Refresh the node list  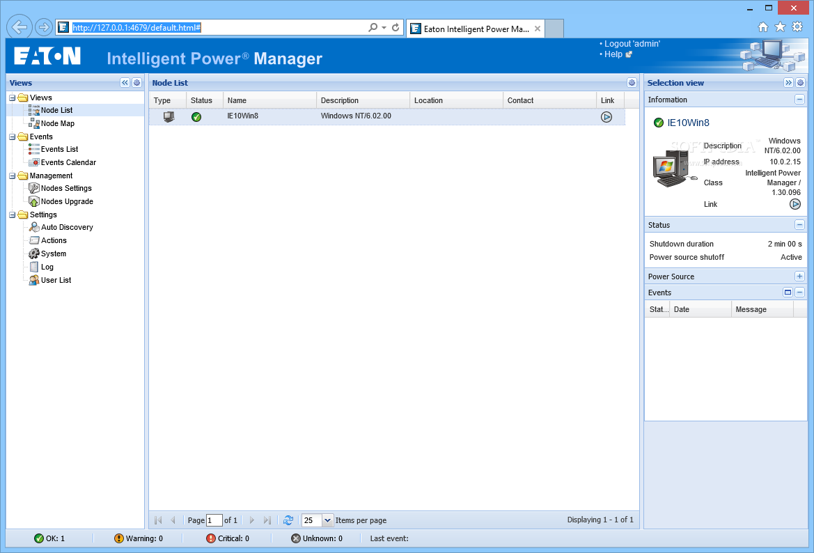tap(288, 520)
